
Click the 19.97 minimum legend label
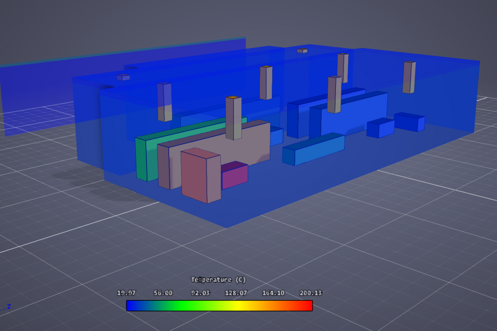tap(126, 293)
